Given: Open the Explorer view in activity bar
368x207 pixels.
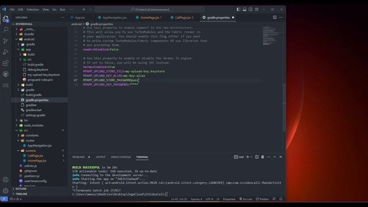Looking at the screenshot, I should click(6, 19).
